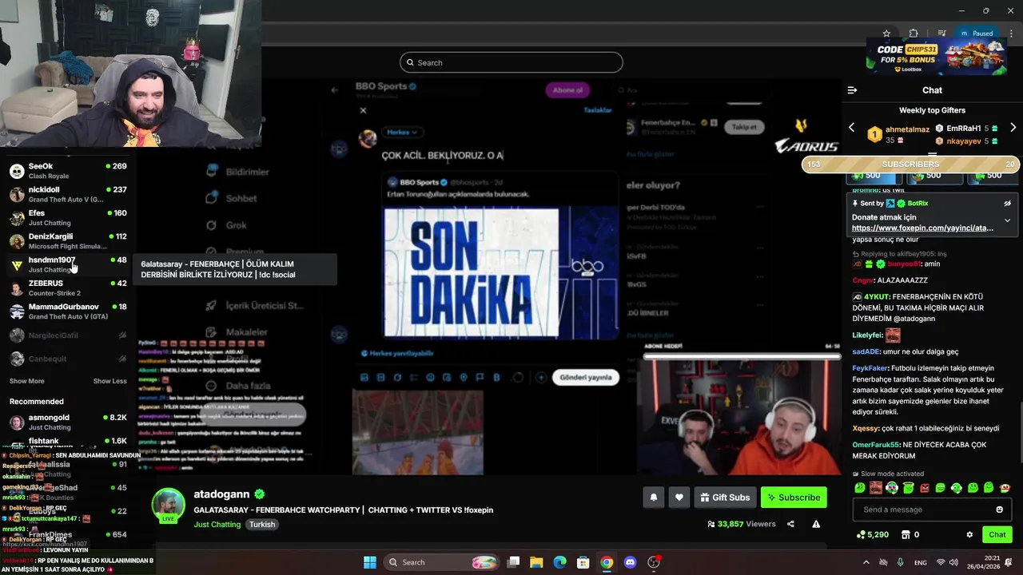Open the channel points 5,290 balance
Viewport: 1023px width, 575px height.
pyautogui.click(x=872, y=535)
